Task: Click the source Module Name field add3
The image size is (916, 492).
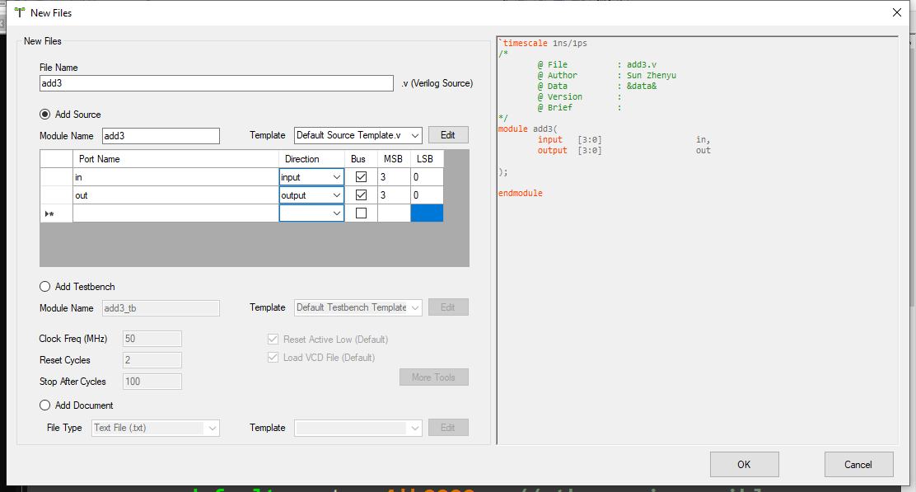Action: click(x=161, y=135)
